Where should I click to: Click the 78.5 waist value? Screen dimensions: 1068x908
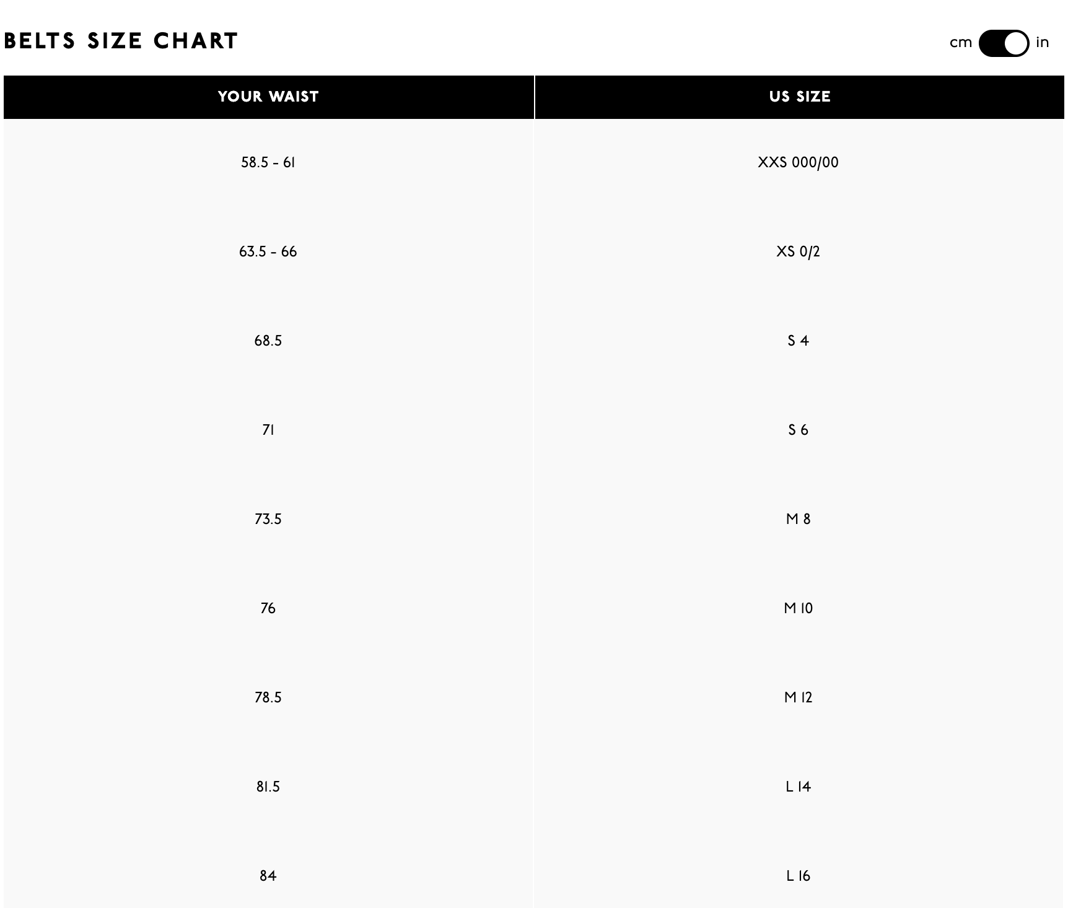268,697
